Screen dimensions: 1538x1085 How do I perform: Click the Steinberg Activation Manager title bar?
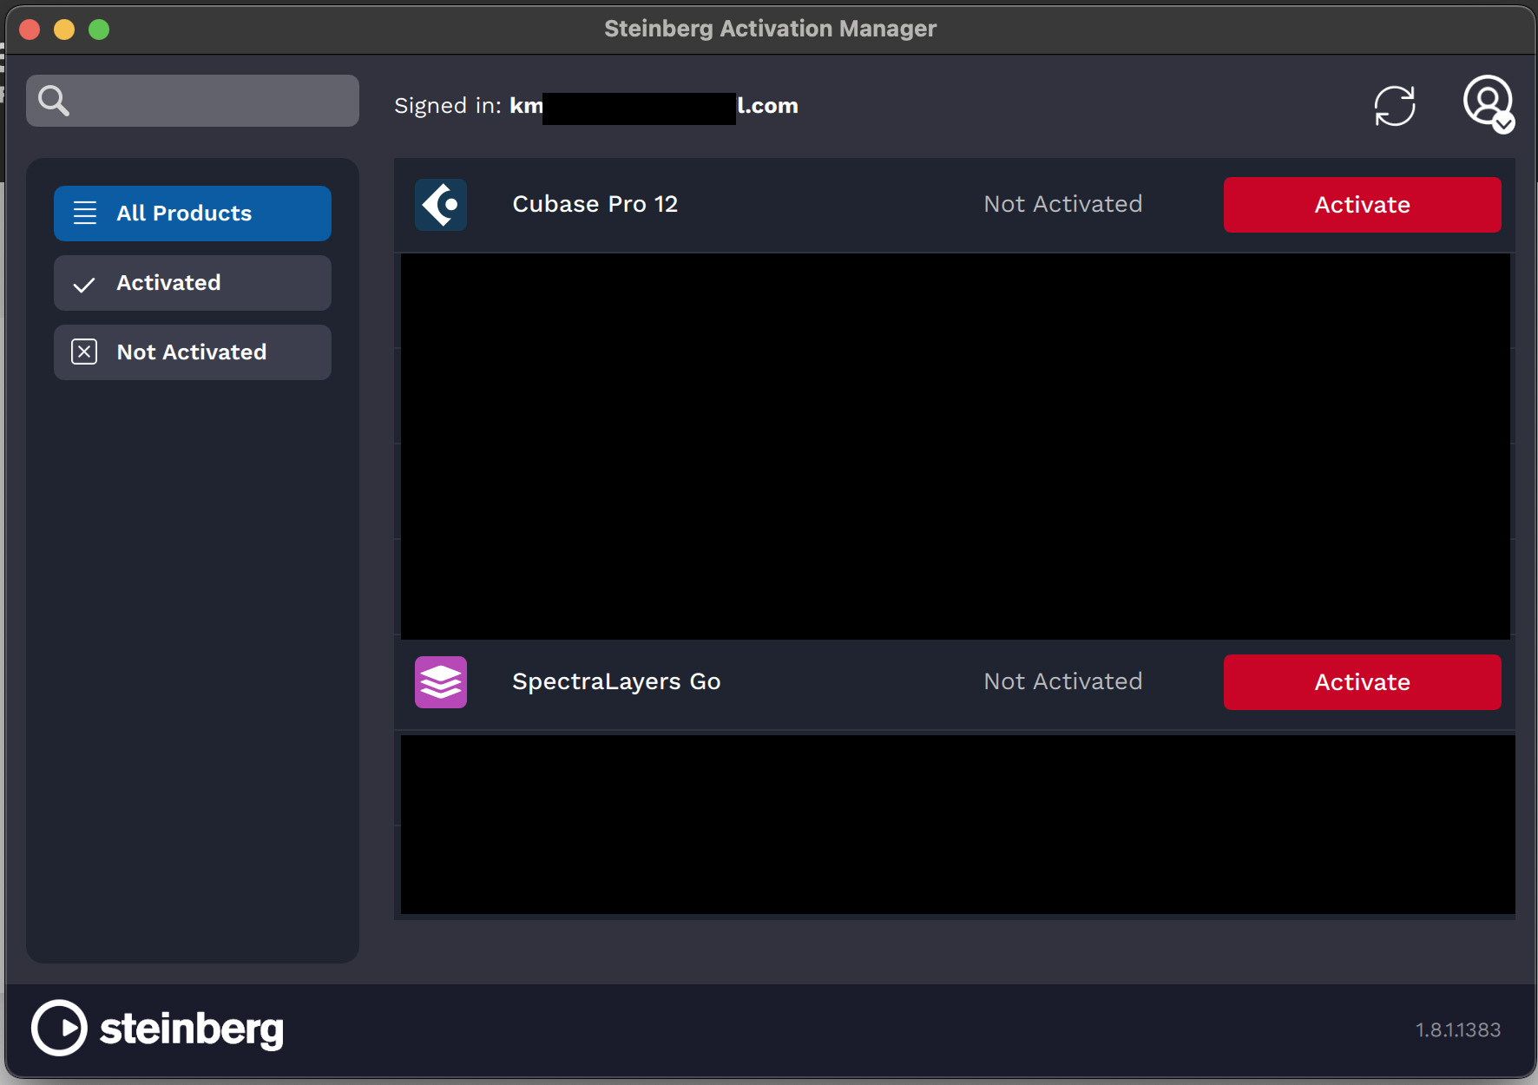[769, 28]
